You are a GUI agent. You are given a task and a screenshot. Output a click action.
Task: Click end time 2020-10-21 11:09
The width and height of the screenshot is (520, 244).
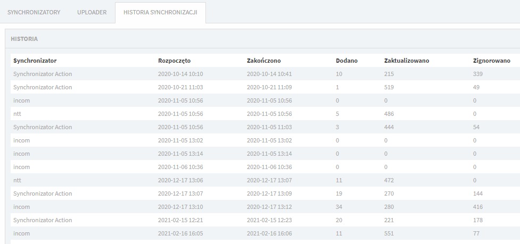269,87
